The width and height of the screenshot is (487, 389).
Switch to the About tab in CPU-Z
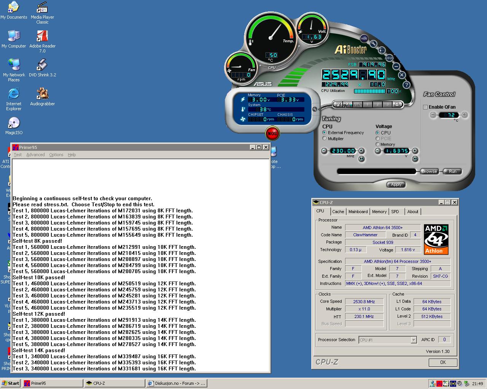412,212
